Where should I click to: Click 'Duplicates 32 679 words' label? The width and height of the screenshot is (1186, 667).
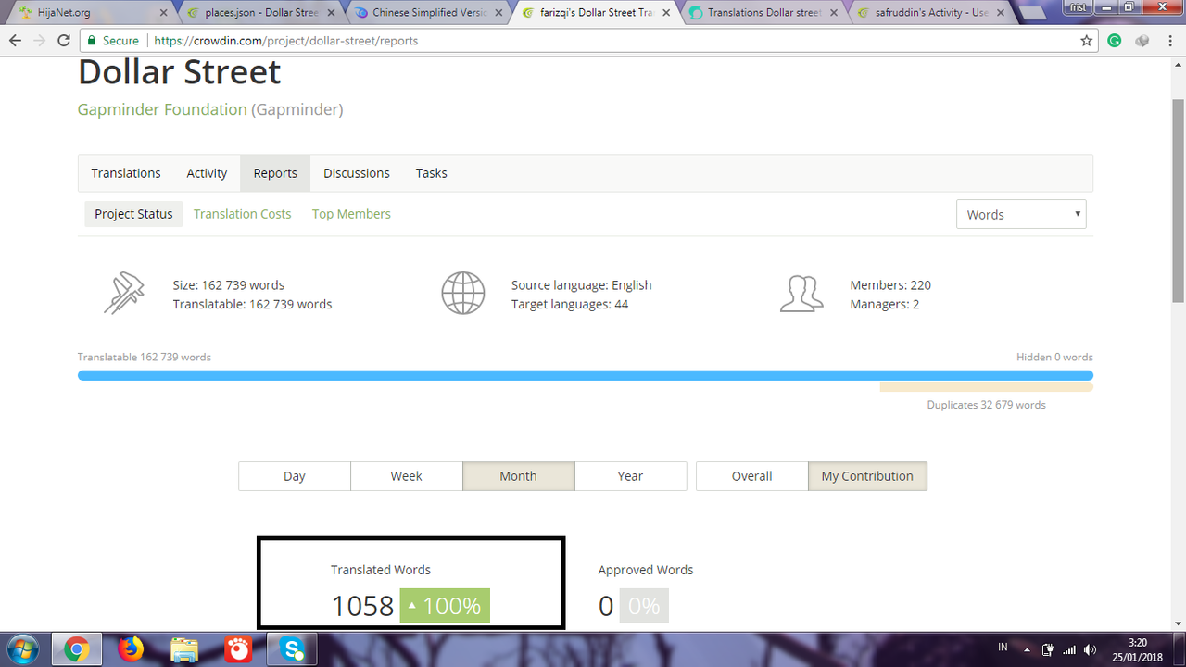987,405
